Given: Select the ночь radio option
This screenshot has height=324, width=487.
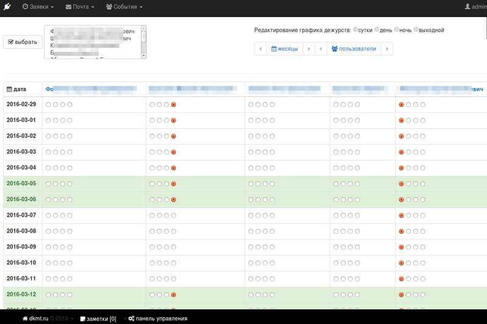Looking at the screenshot, I should click(397, 30).
